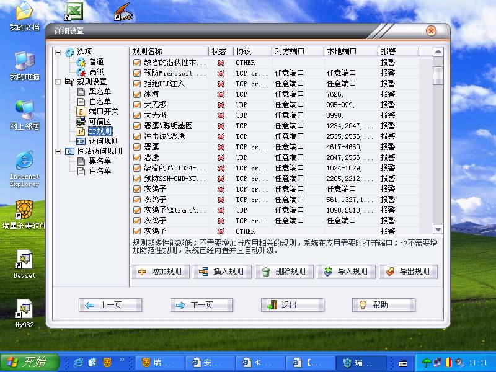The width and height of the screenshot is (496, 372).
Task: Open the Devset desktop shortcut
Action: tap(24, 260)
